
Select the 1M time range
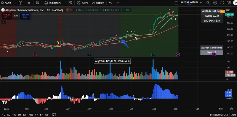click(14, 115)
